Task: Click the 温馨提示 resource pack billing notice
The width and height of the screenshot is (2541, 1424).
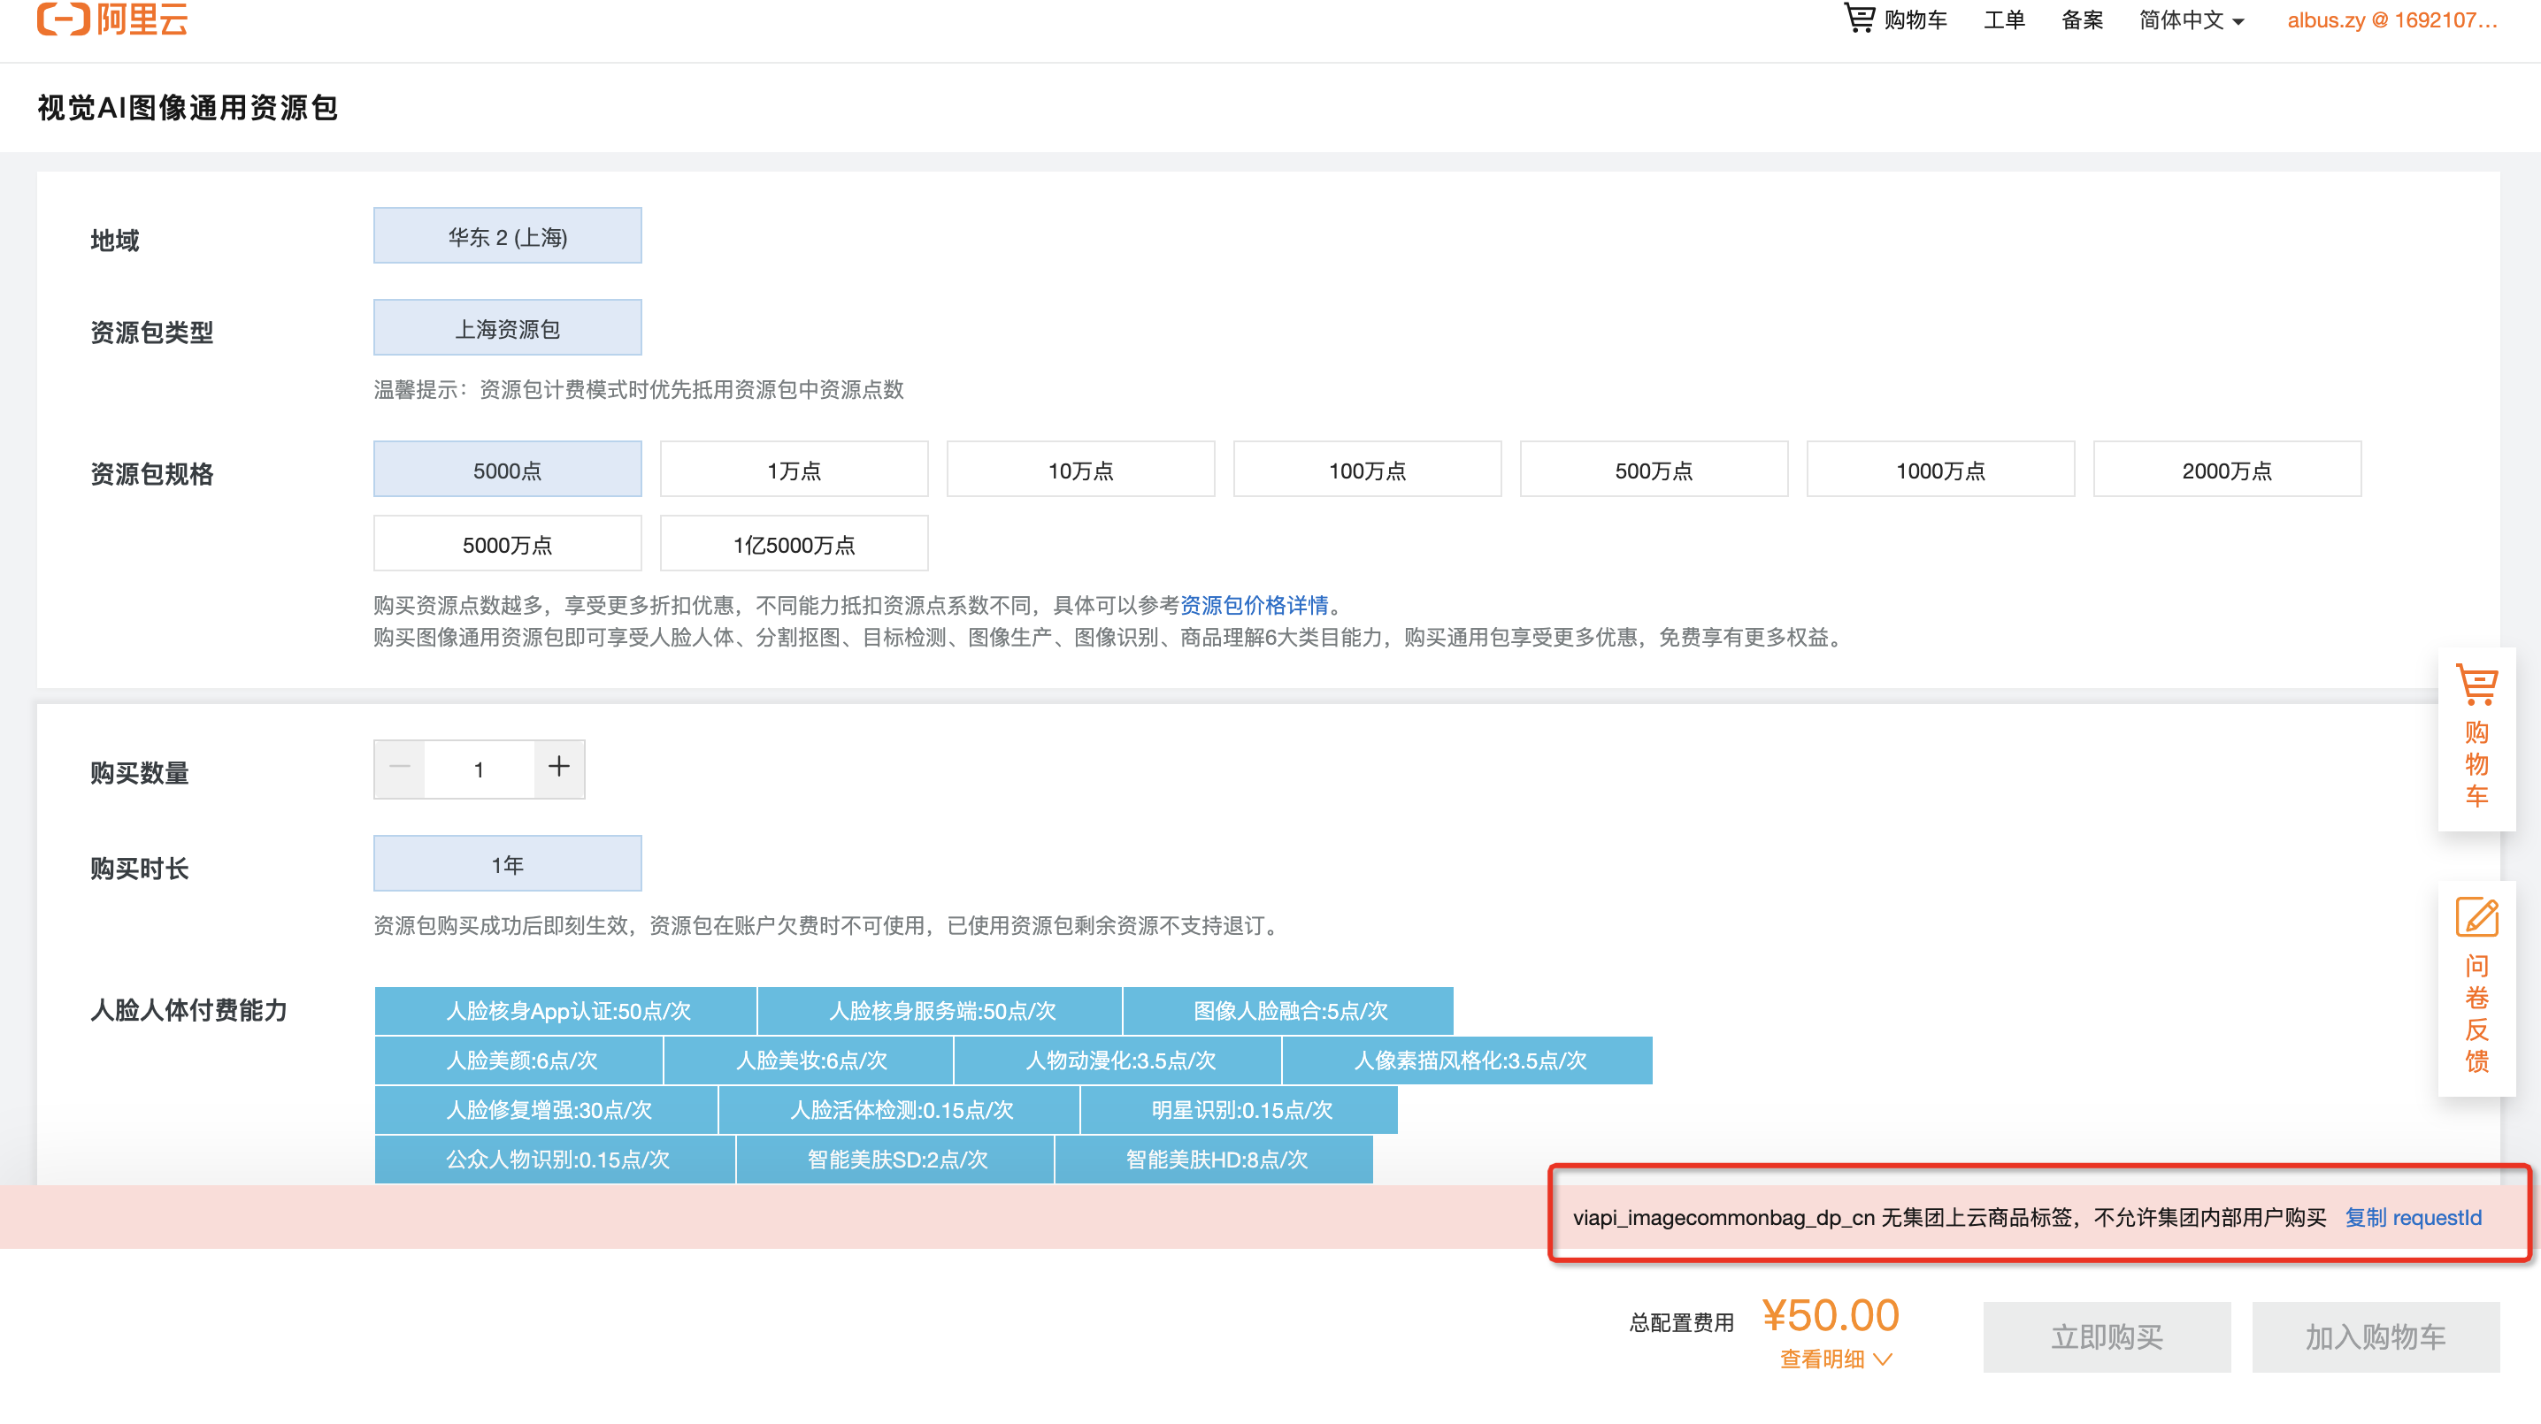Action: coord(638,389)
